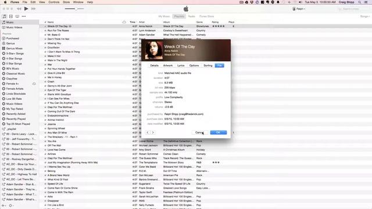Open the Purchased playlist
This screenshot has width=372, height=209.
[13, 38]
